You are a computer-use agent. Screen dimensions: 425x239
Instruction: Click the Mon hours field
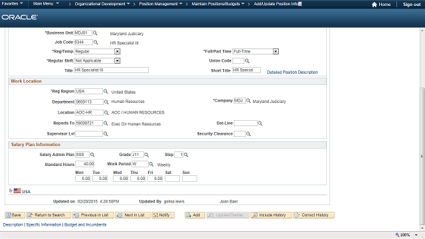tap(82, 179)
